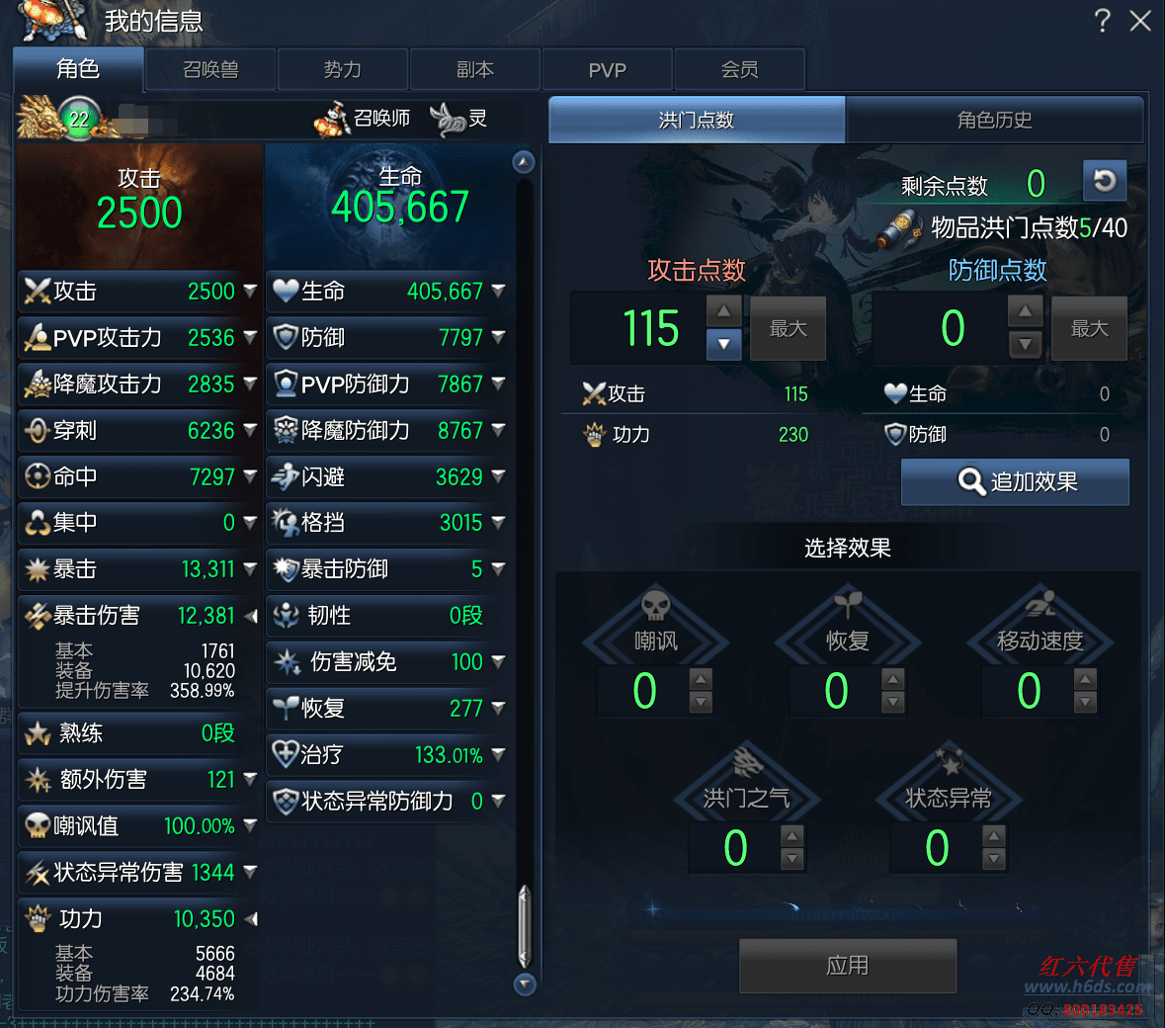Expand the 生命 stat row
Viewport: 1165px width, 1028px height.
click(499, 291)
